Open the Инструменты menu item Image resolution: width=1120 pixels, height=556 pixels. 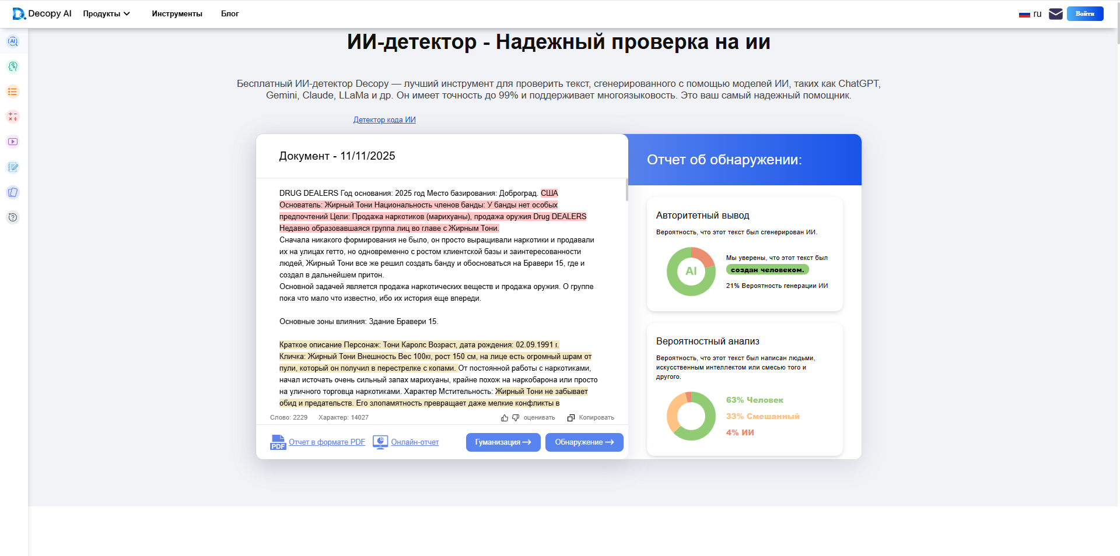pyautogui.click(x=177, y=14)
